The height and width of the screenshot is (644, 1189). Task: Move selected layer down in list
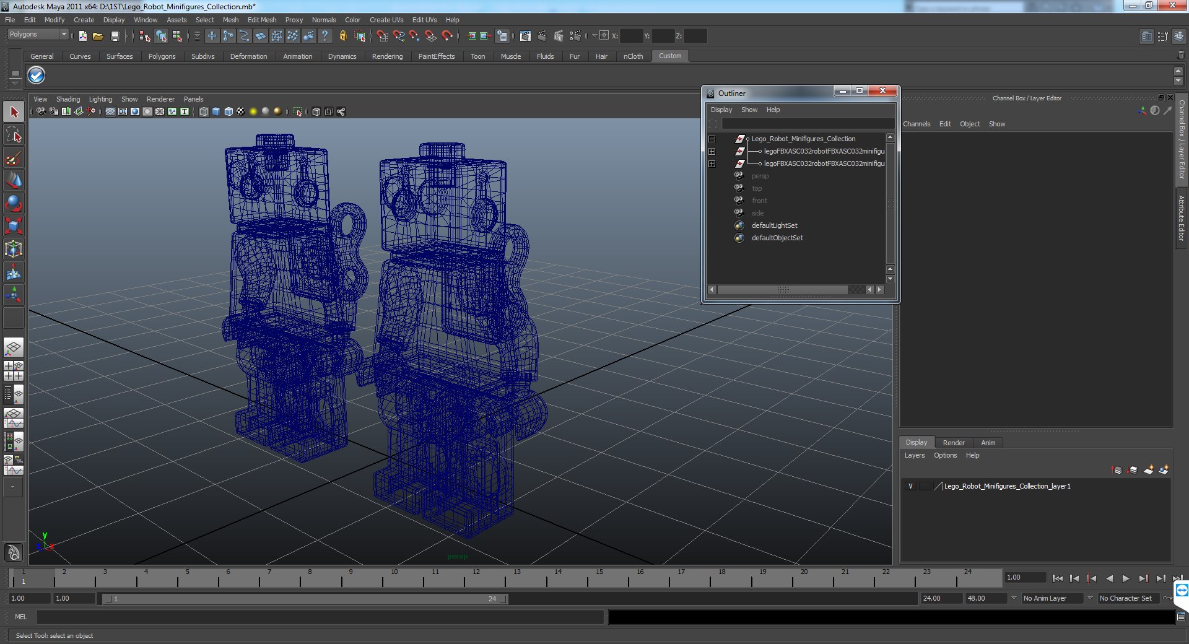tap(1133, 470)
